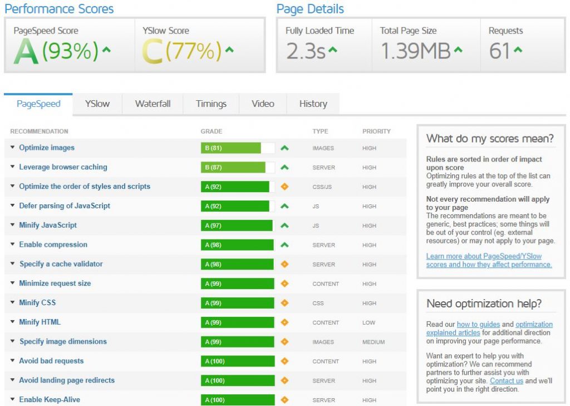This screenshot has height=406, width=570.
Task: Click the green up arrow beside Optimize images
Action: pyautogui.click(x=284, y=148)
